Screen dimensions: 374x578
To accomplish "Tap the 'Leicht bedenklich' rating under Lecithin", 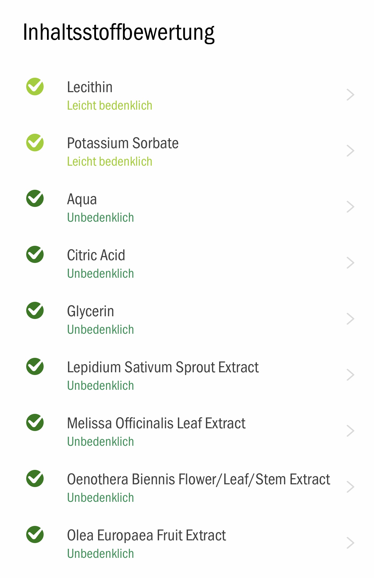I will pos(110,106).
